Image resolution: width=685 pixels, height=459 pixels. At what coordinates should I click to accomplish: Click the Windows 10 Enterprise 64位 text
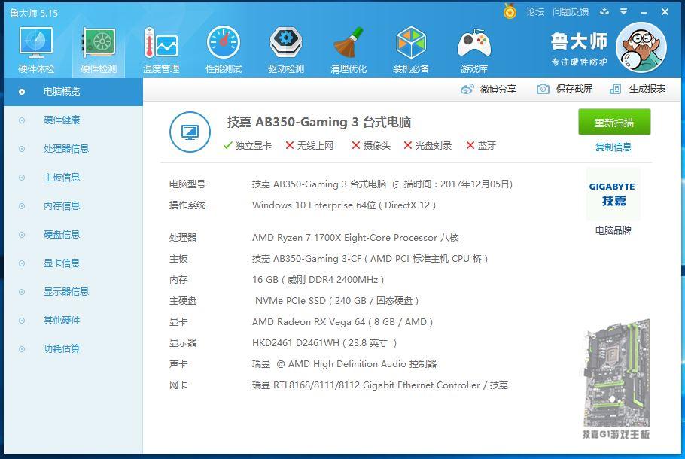click(344, 205)
